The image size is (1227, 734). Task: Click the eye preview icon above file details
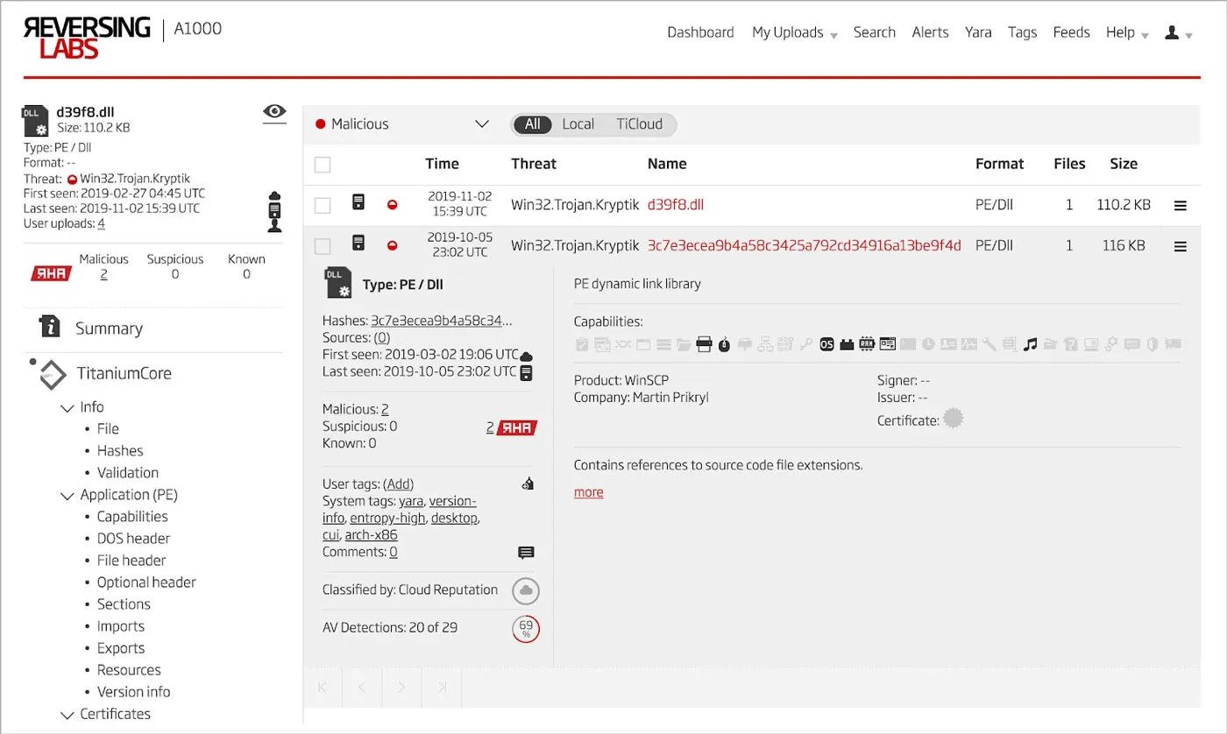(273, 112)
